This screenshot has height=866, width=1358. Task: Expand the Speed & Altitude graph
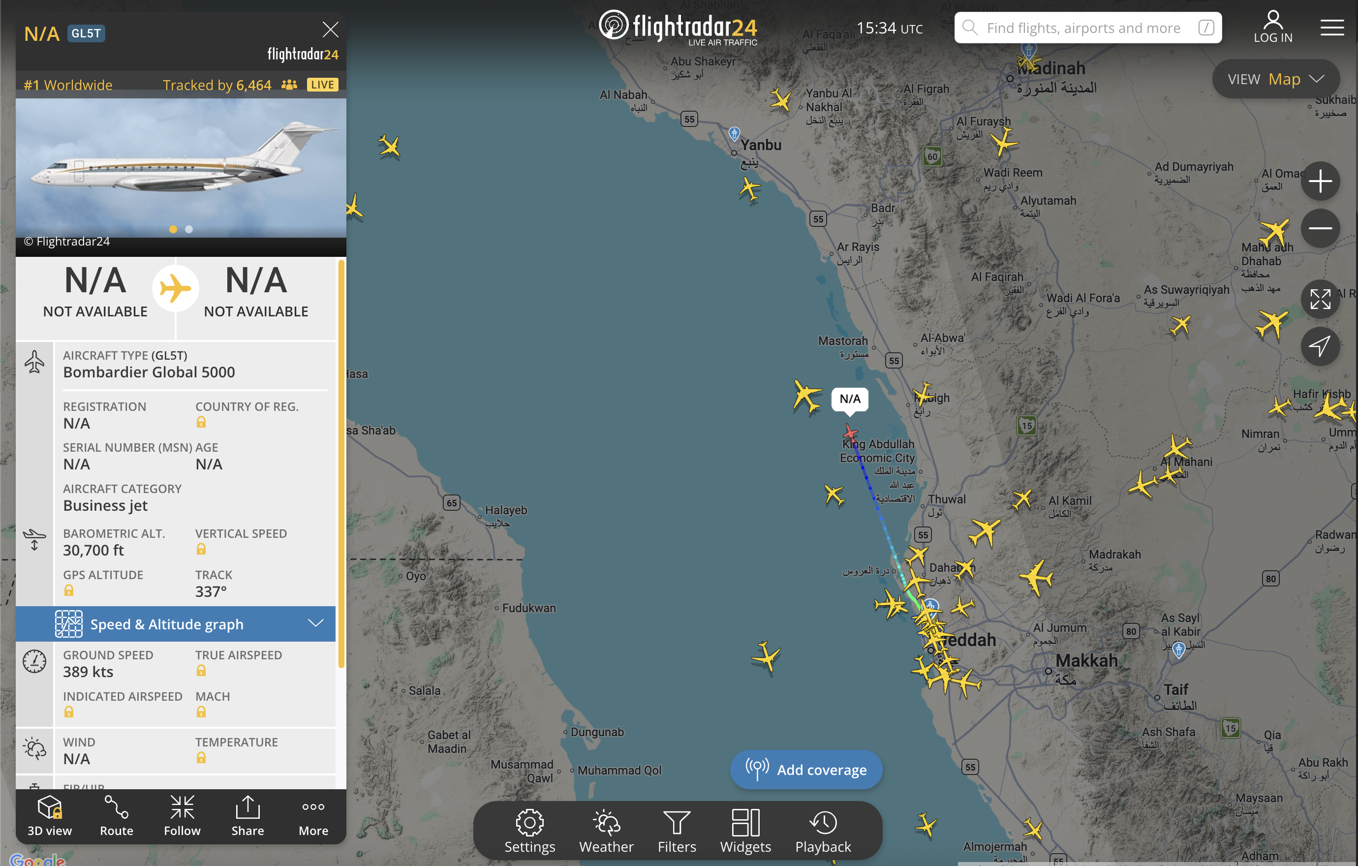175,623
